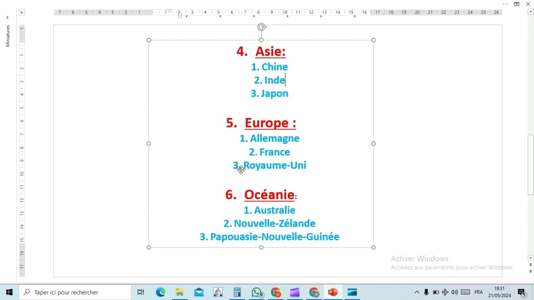Click the battery icon in the system tray
This screenshot has height=300, width=534.
(436, 292)
